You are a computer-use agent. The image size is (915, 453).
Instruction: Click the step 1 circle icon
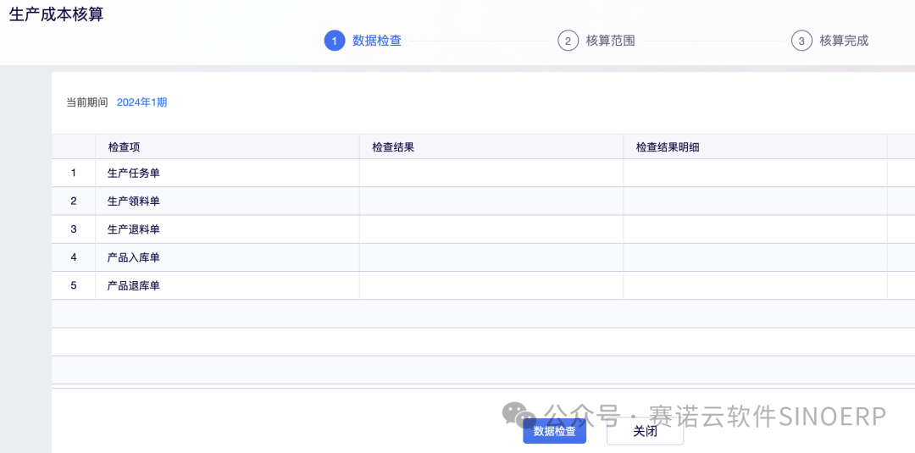click(335, 41)
